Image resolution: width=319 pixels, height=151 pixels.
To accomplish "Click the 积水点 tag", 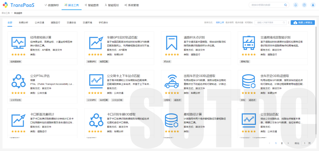I will [x=167, y=61].
